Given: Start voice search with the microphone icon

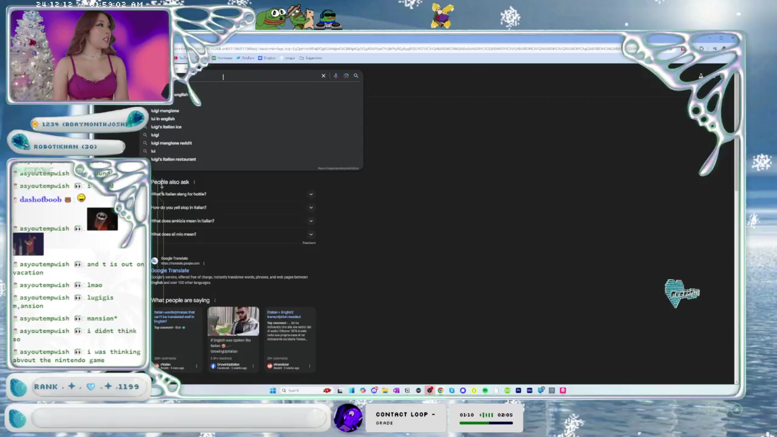Looking at the screenshot, I should pos(335,76).
